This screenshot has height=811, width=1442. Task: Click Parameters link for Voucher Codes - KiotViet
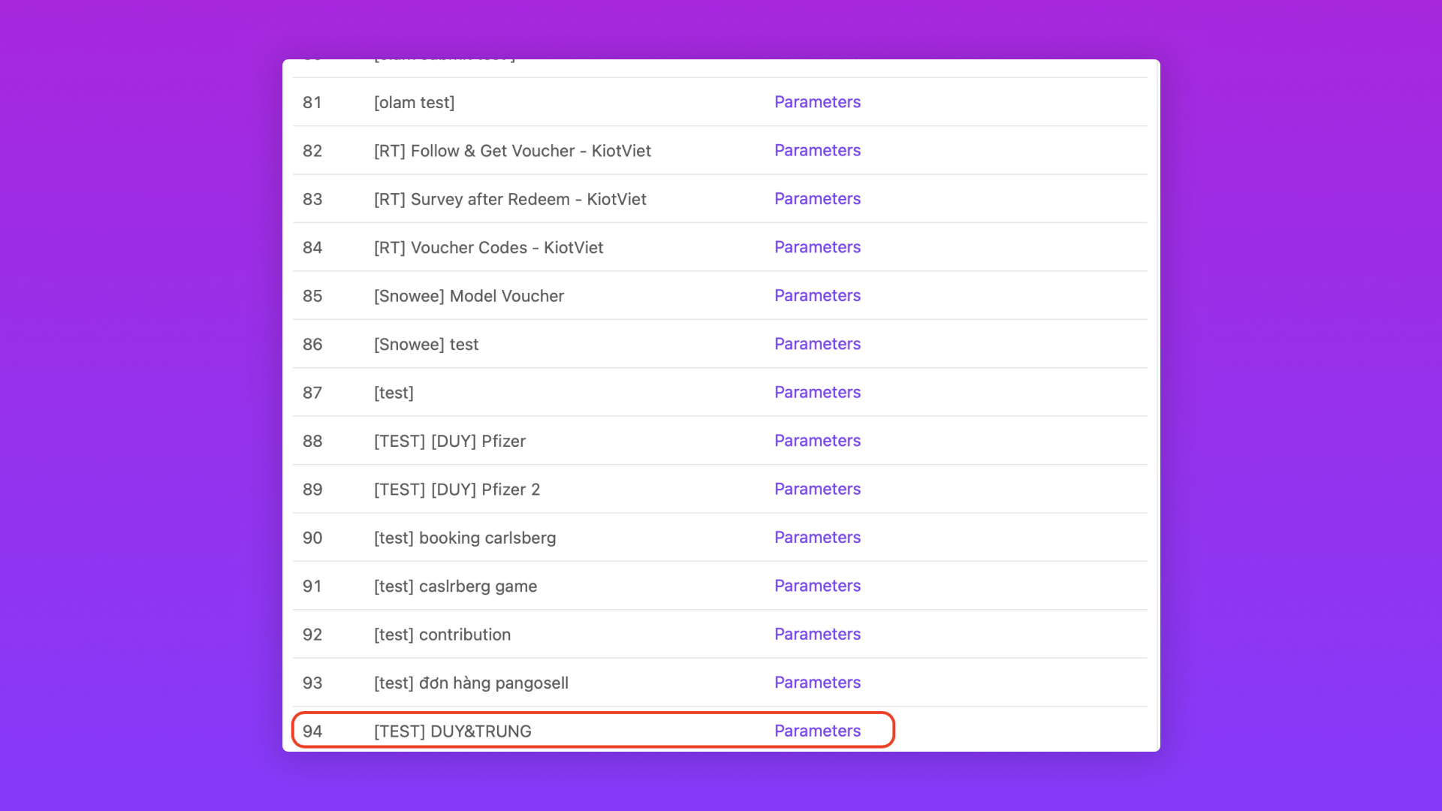click(x=817, y=247)
